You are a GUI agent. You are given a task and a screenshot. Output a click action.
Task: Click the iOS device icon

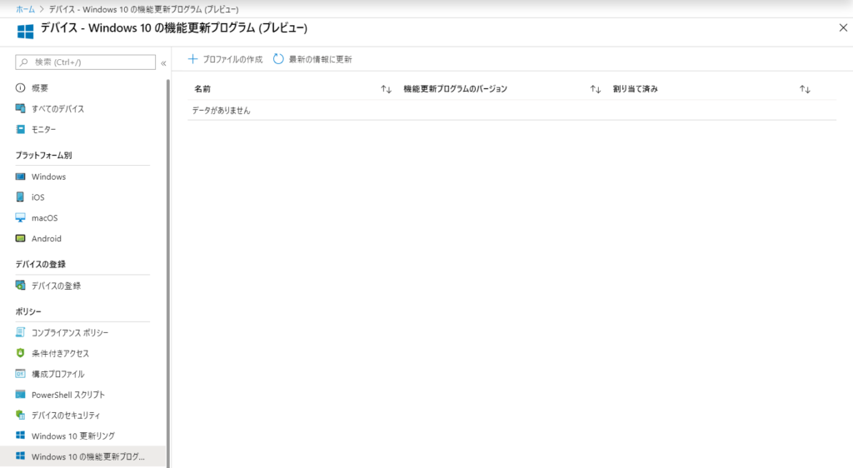[x=20, y=197]
